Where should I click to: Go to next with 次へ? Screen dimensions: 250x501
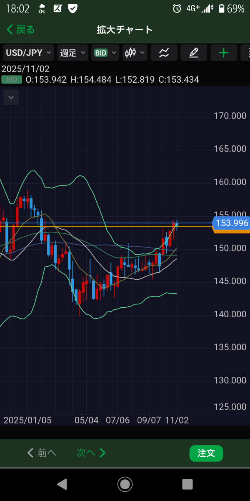[x=91, y=453]
